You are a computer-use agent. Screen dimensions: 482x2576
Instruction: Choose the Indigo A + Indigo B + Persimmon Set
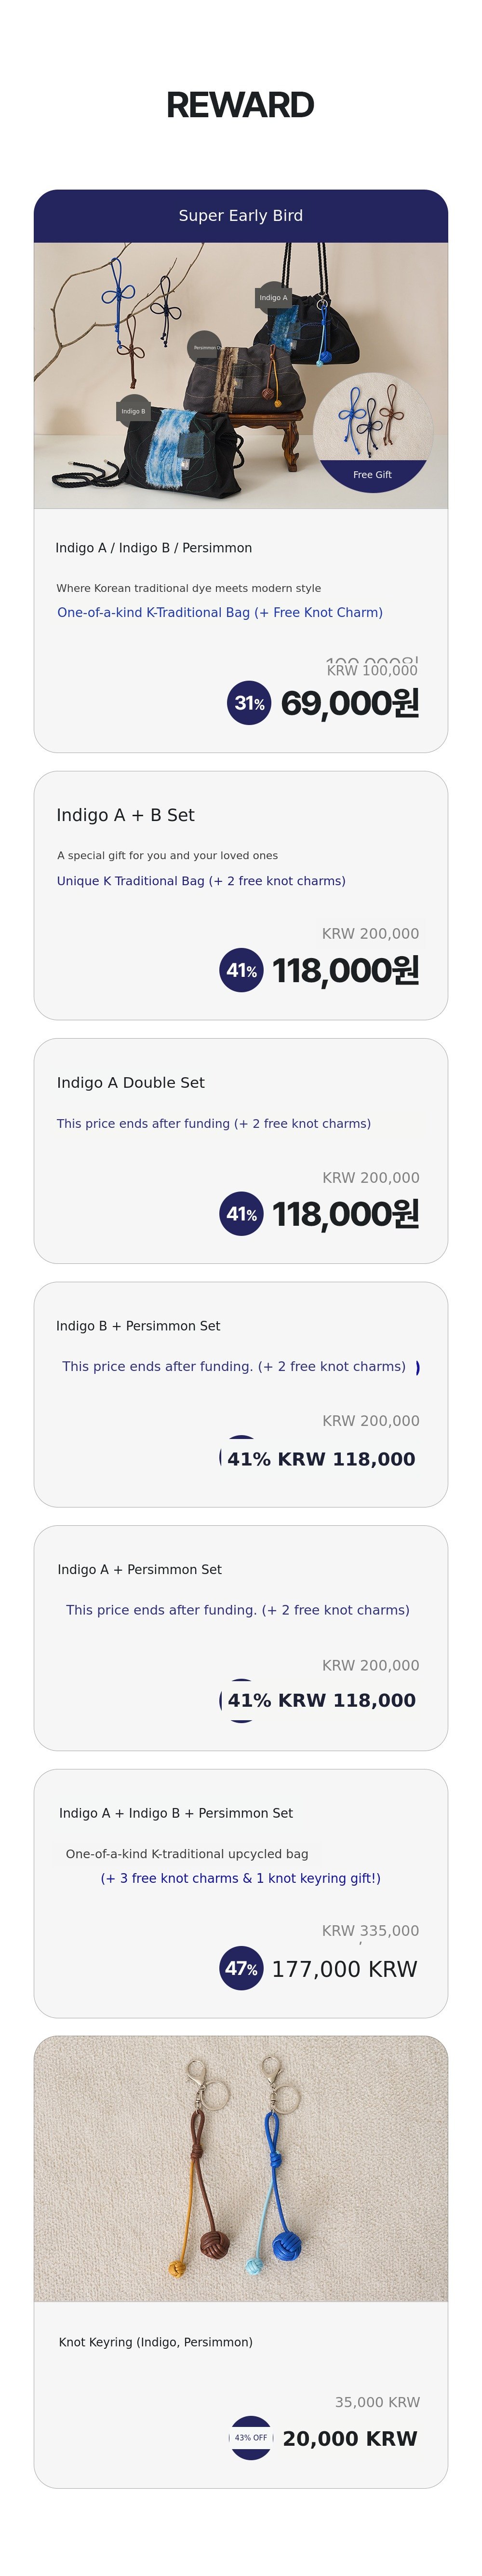point(176,1813)
